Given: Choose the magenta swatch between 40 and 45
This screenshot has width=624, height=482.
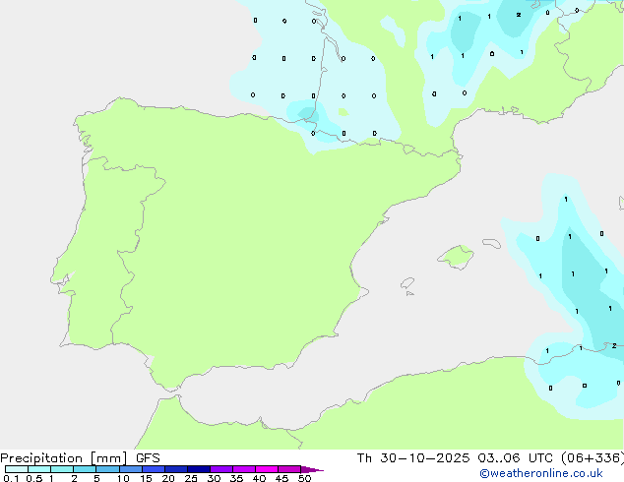Looking at the screenshot, I should (x=267, y=469).
